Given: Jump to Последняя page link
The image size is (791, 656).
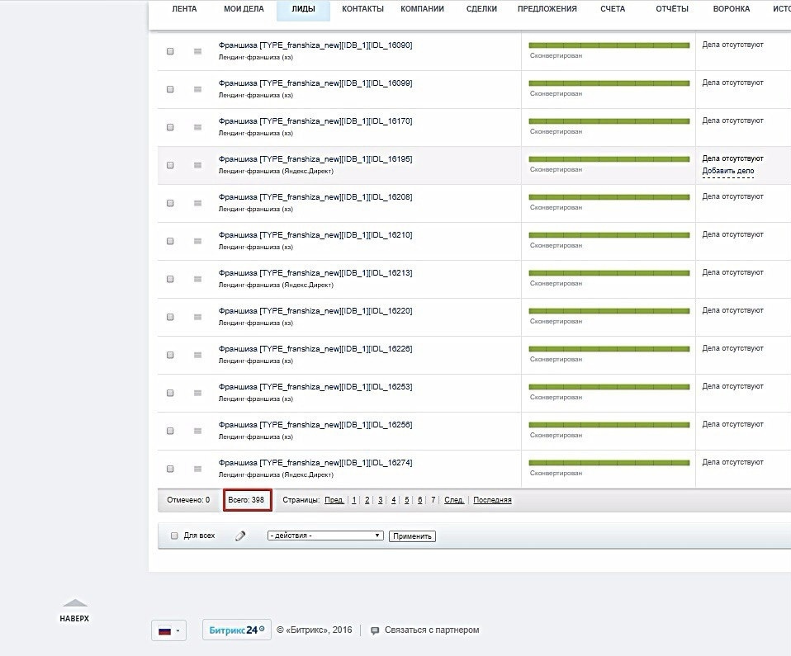Looking at the screenshot, I should coord(492,500).
